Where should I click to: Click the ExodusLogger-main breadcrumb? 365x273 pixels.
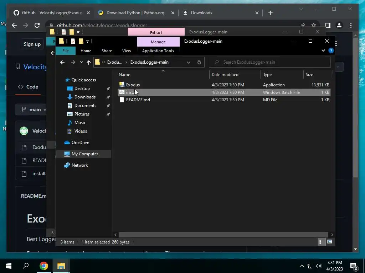click(149, 62)
